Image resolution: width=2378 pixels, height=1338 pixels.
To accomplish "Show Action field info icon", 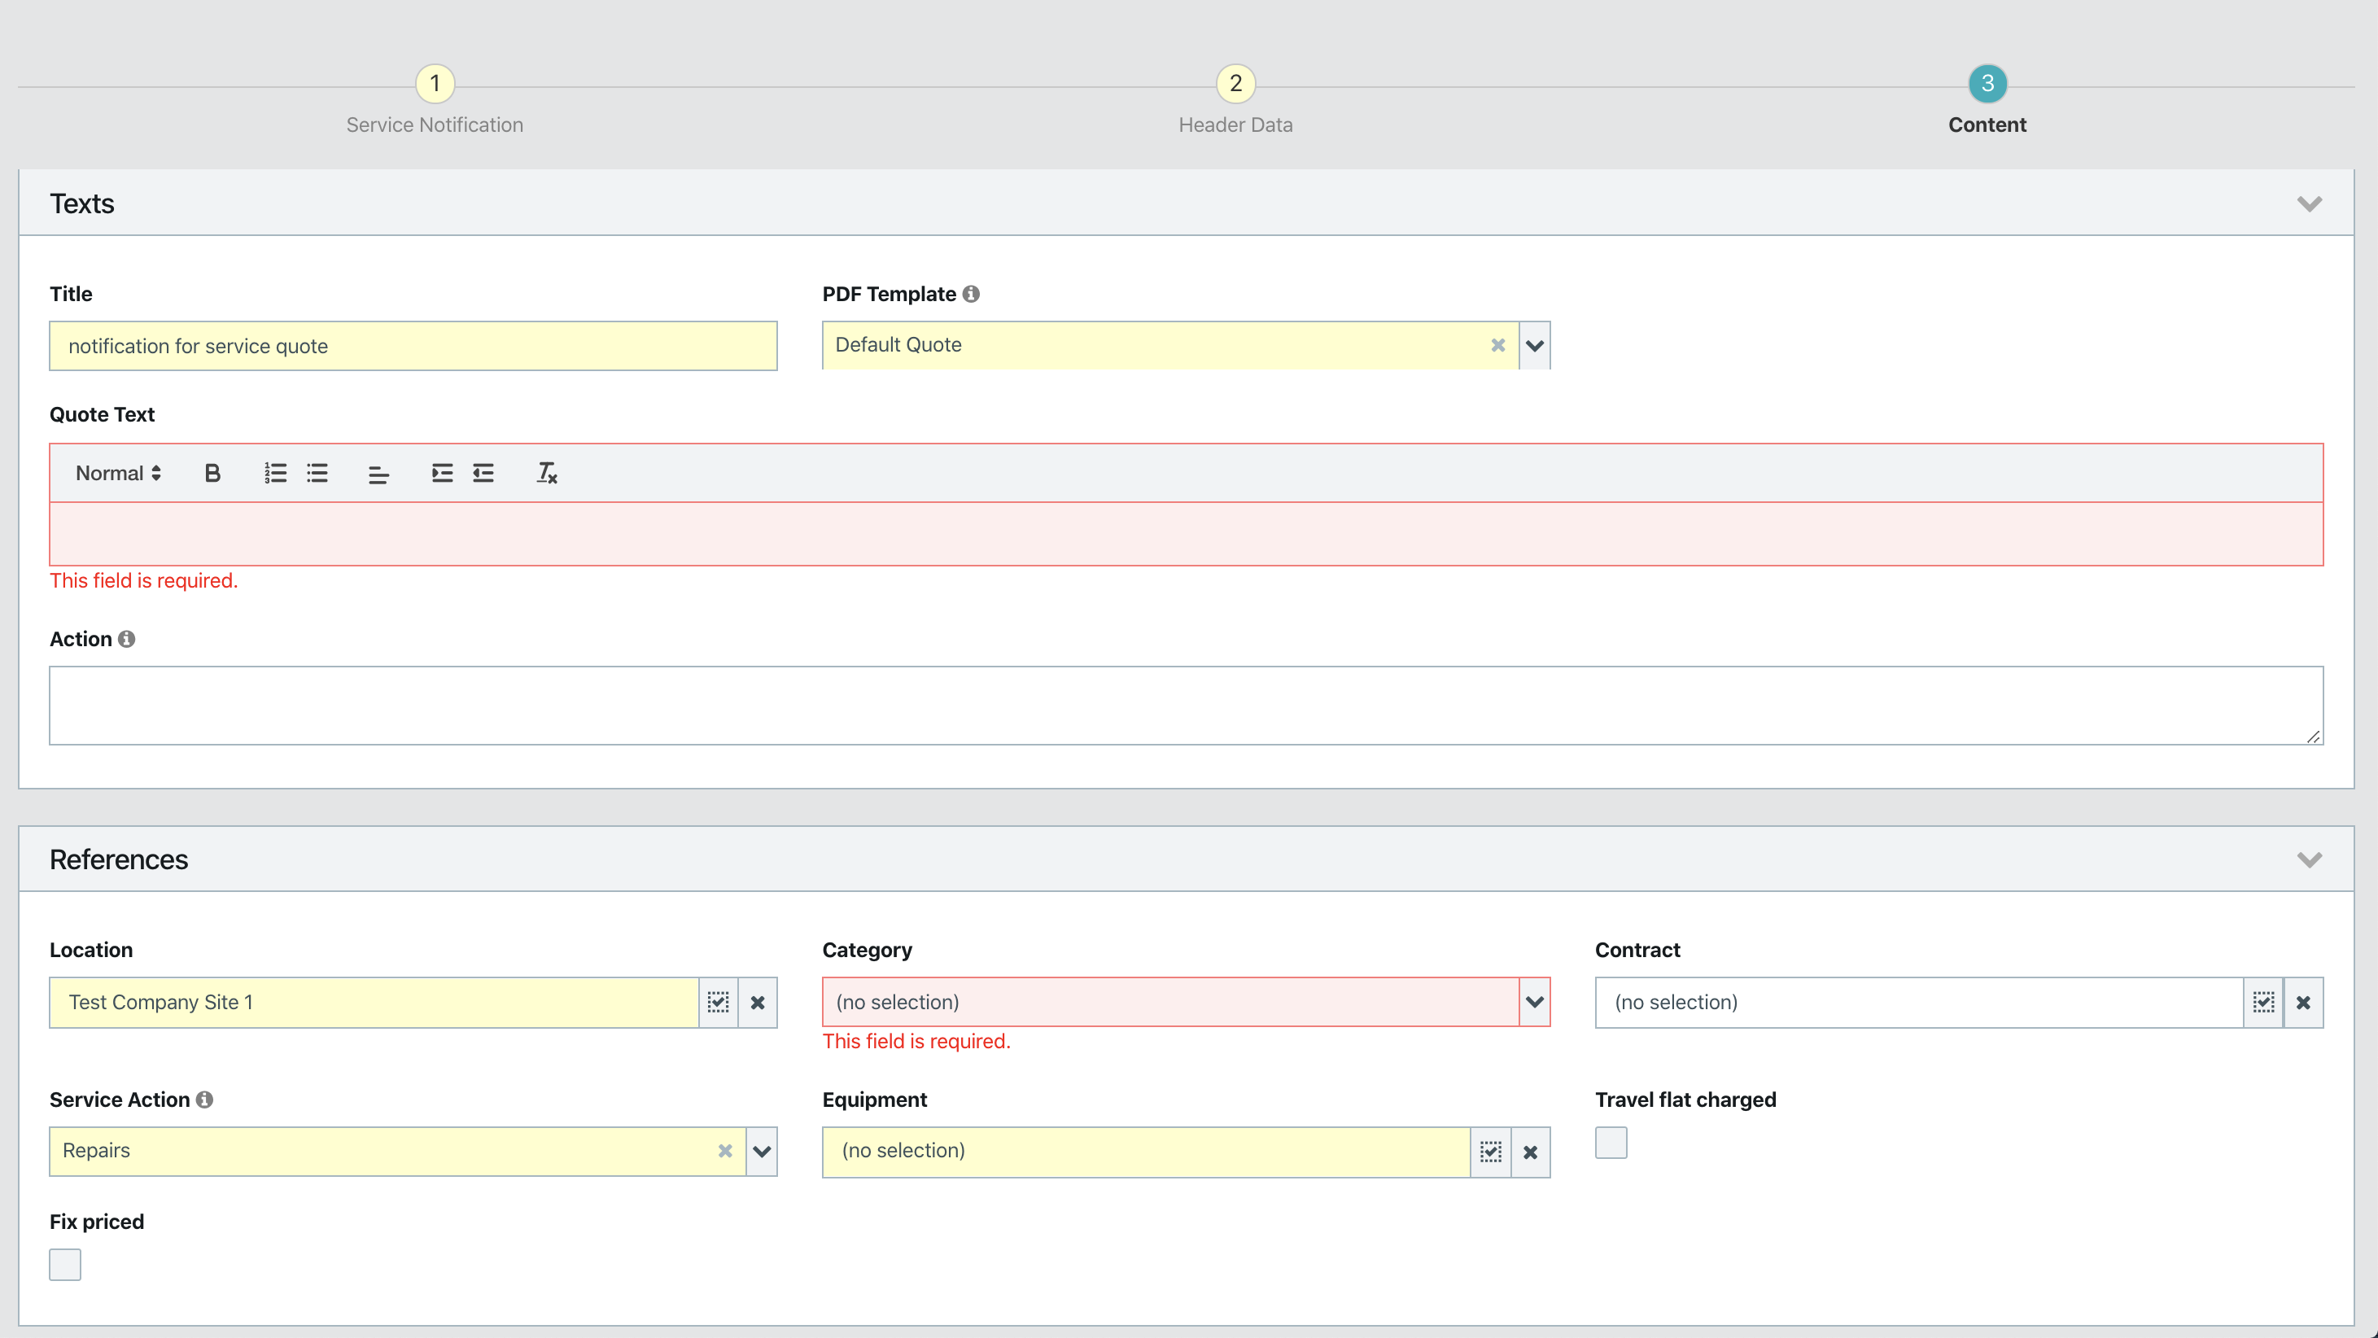I will (126, 639).
